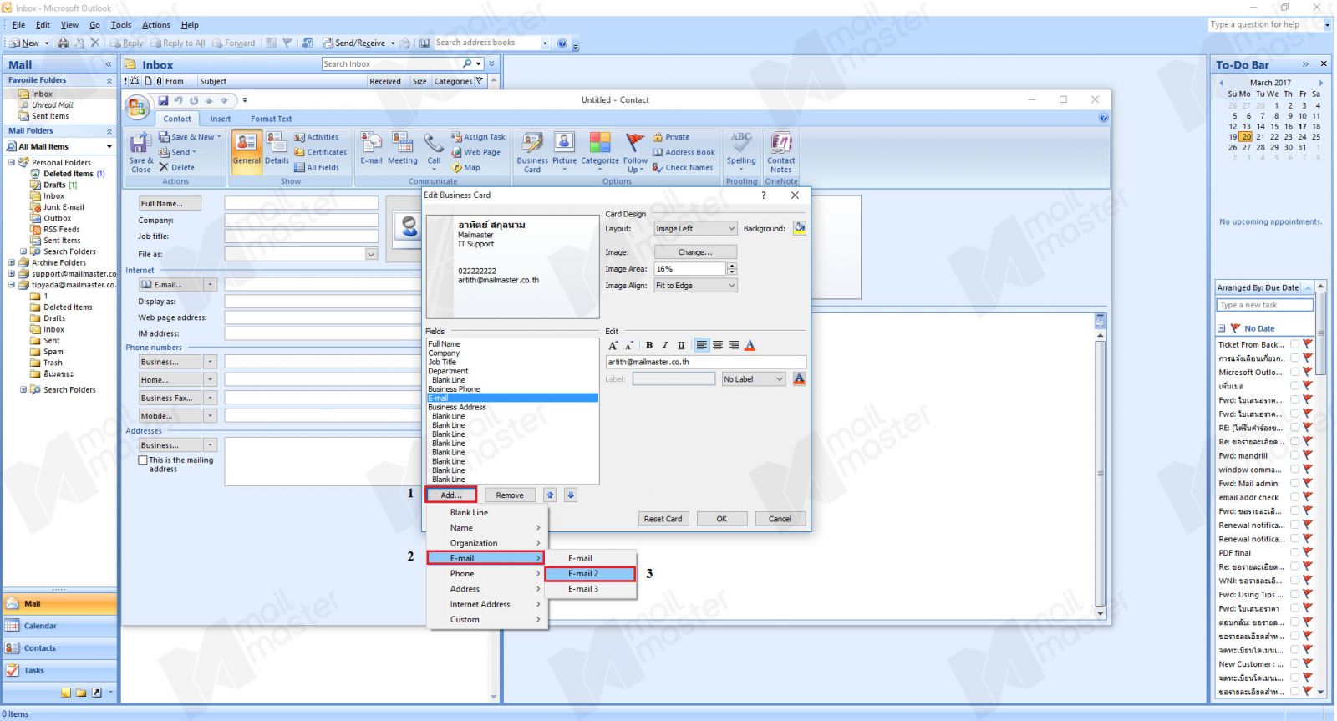Click Cancel in Edit Business Card

[x=780, y=518]
